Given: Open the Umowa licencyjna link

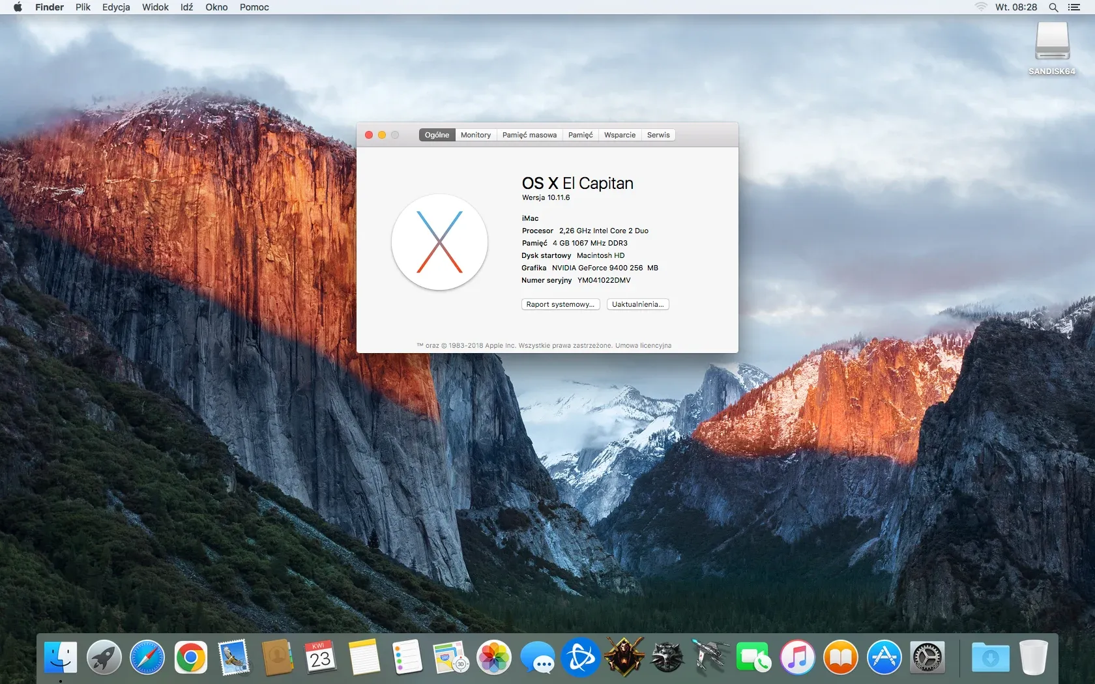Looking at the screenshot, I should 643,346.
